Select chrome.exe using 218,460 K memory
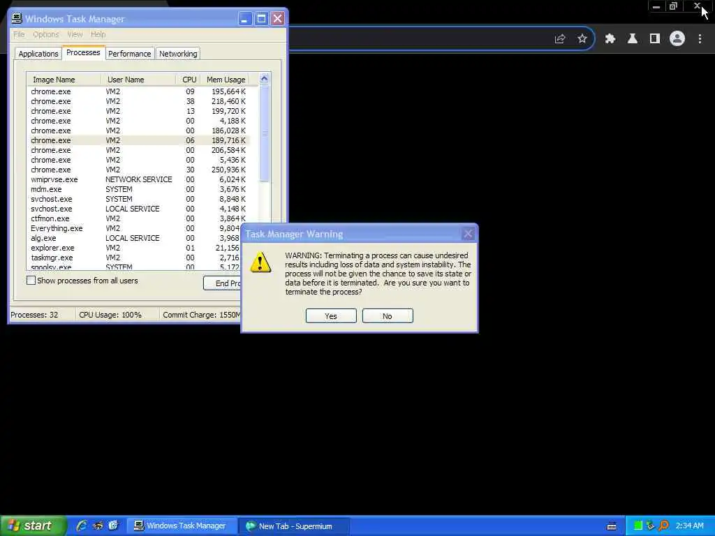This screenshot has height=536, width=715. [x=138, y=101]
